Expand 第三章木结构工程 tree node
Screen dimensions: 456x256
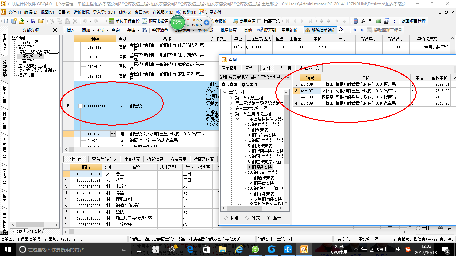pos(231,108)
